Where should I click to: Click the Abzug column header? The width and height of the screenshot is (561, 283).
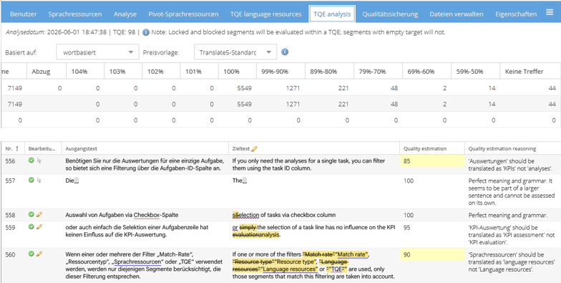click(x=47, y=72)
